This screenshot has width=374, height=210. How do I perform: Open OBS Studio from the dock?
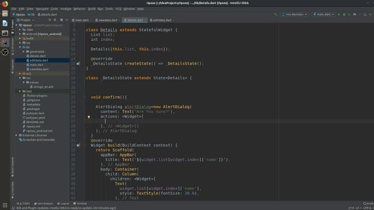pyautogui.click(x=5, y=52)
